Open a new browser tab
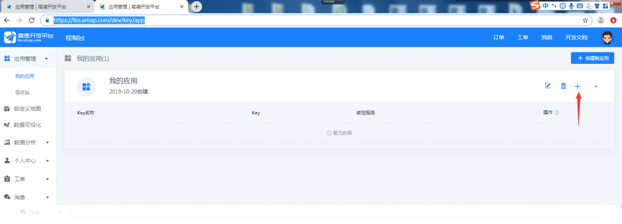Screen dimensions: 622x224 coord(197,7)
